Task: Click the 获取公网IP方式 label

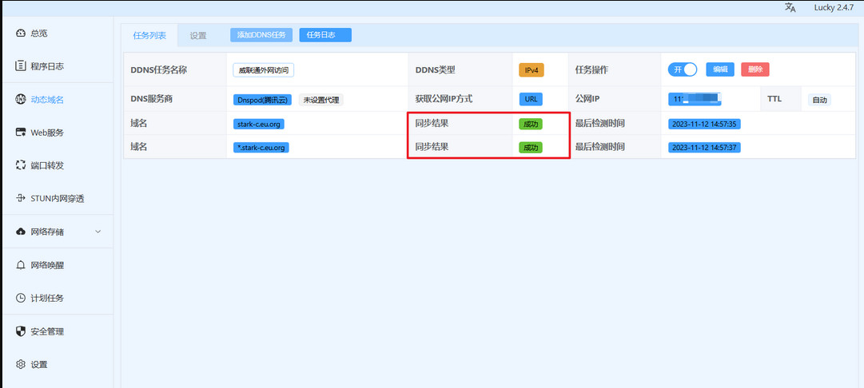Action: coord(444,100)
